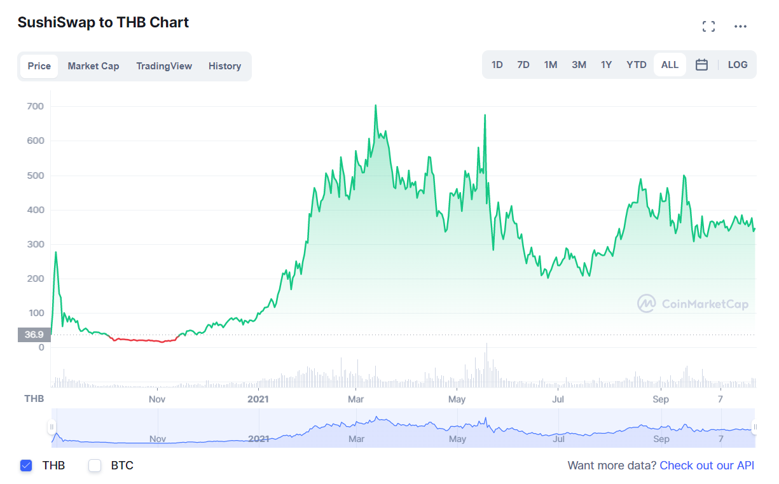Open the History tab
The height and width of the screenshot is (484, 779).
coord(224,66)
